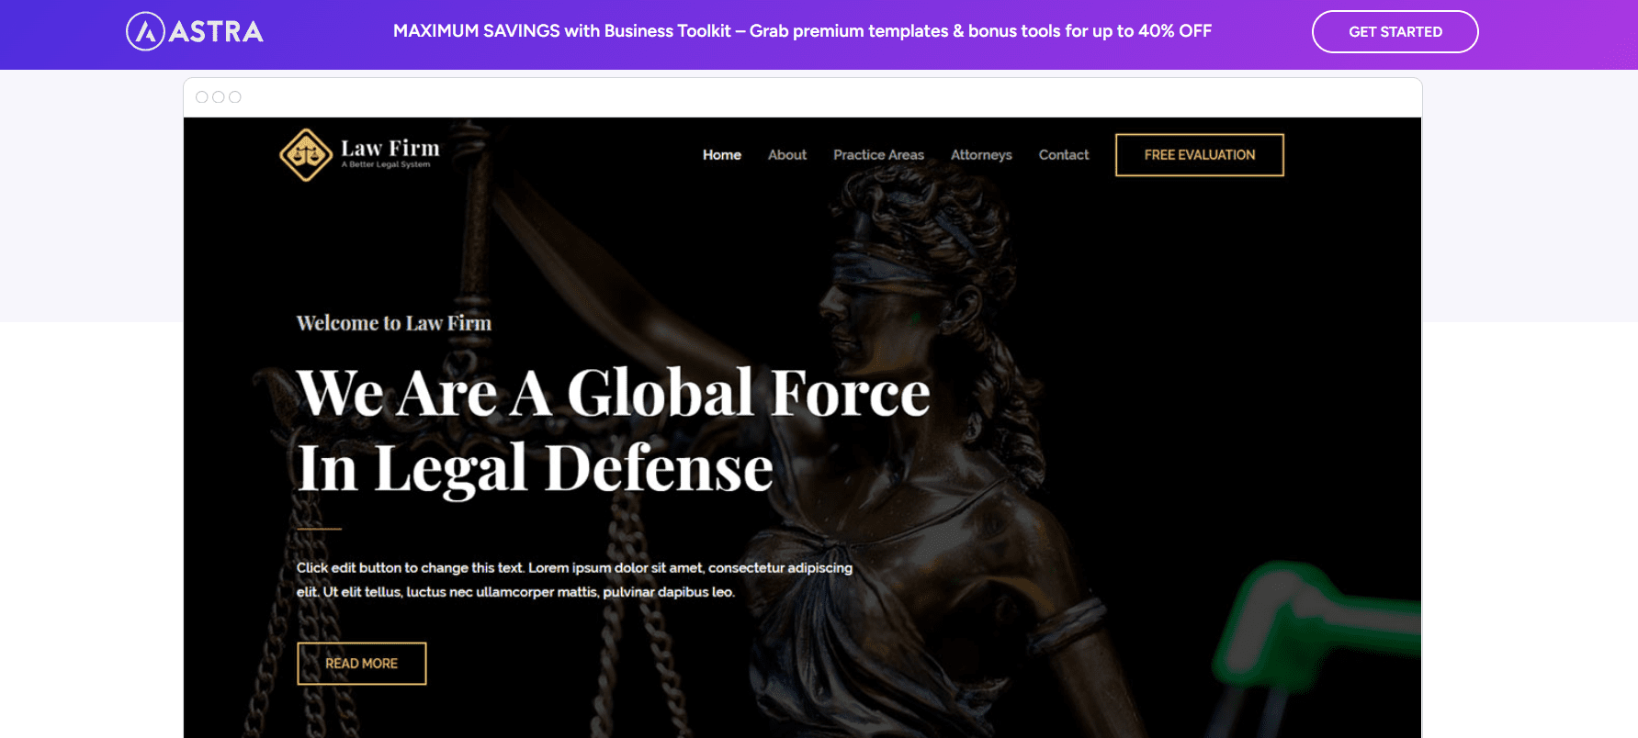Open the About menu item
The width and height of the screenshot is (1638, 738).
tap(787, 155)
